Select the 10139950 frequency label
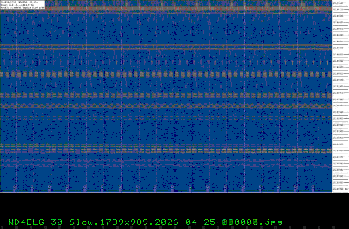 [338, 106]
